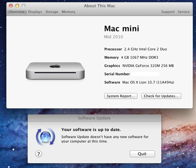Click the Software Update globe icon
Screen dimensions: 196x168
click(x=45, y=136)
